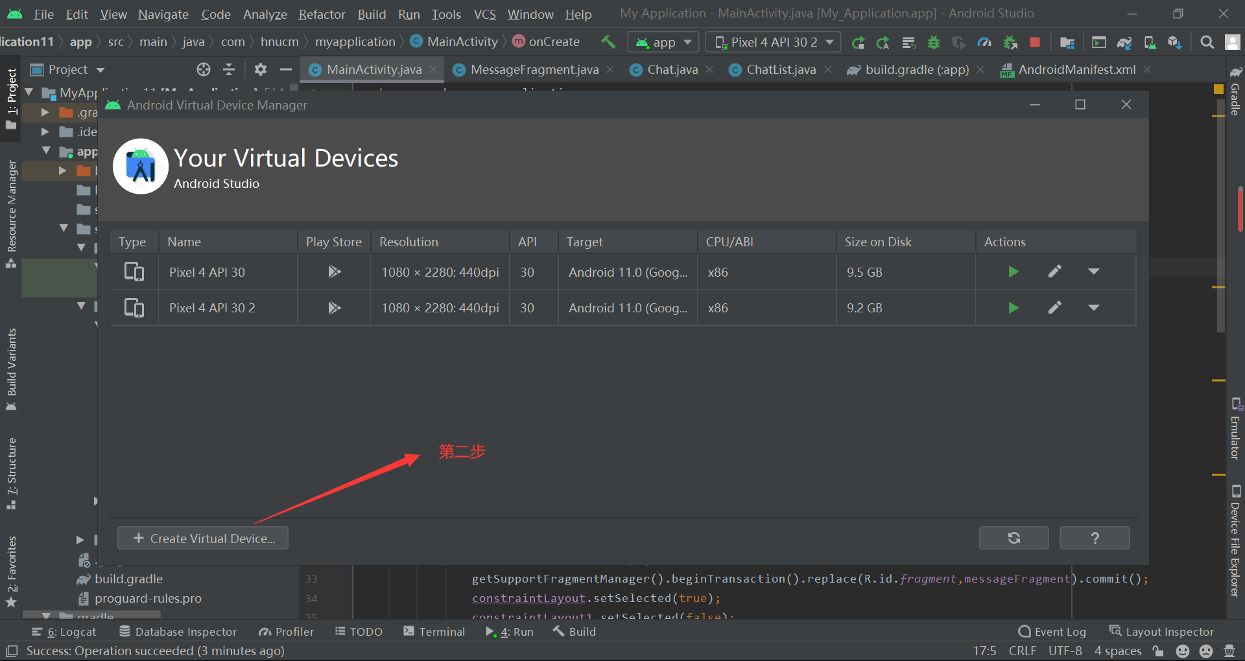Click the question mark help button

tap(1095, 538)
